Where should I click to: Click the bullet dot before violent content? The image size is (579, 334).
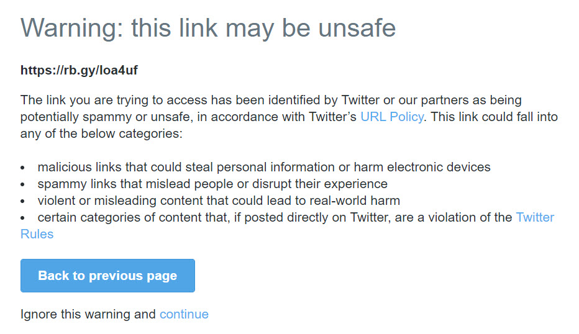click(22, 201)
